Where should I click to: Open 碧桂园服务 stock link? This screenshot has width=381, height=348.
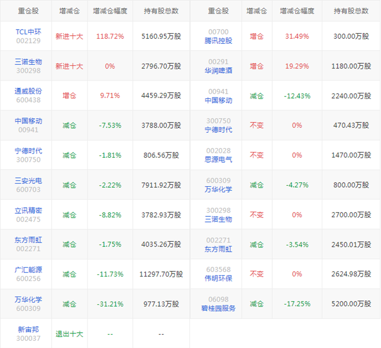point(219,308)
